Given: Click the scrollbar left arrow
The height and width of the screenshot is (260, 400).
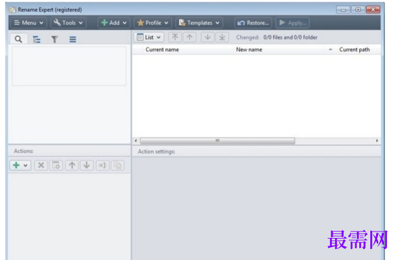Looking at the screenshot, I should (136, 141).
